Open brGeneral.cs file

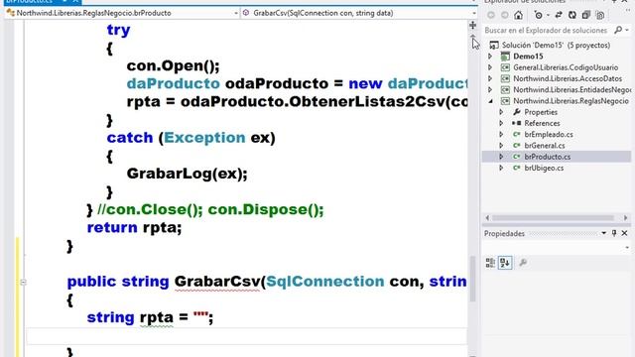click(545, 146)
